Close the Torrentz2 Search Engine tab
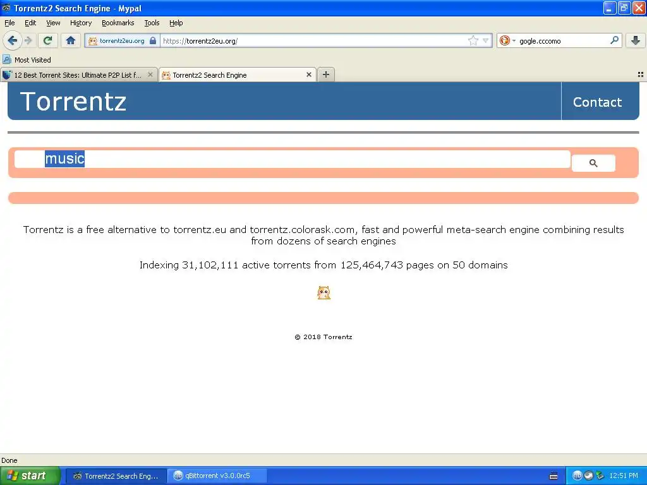Screen dimensions: 647x485 (x=308, y=75)
